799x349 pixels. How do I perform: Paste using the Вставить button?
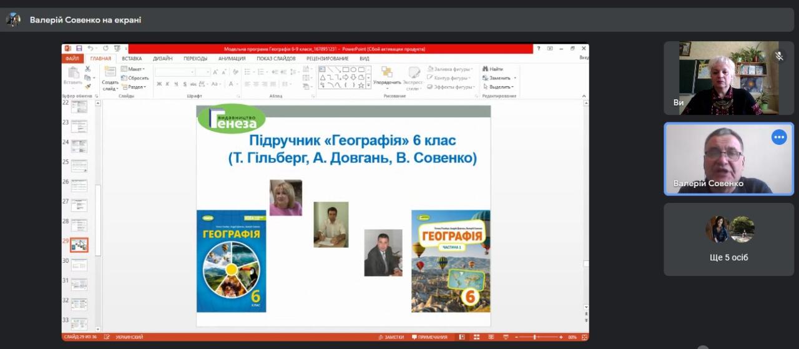73,77
